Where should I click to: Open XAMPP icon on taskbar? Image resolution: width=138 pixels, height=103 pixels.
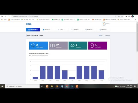point(47,86)
